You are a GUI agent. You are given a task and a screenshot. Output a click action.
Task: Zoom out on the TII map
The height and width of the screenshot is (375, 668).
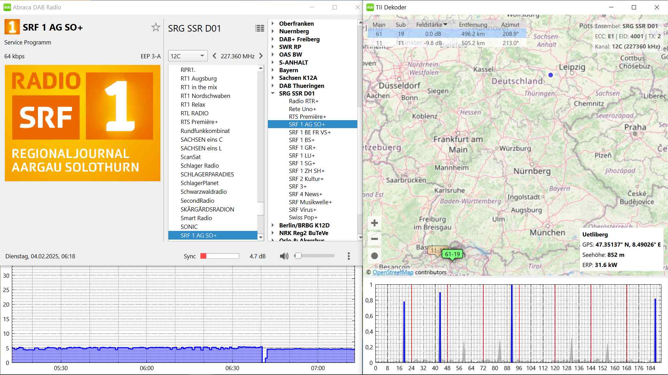coord(374,239)
